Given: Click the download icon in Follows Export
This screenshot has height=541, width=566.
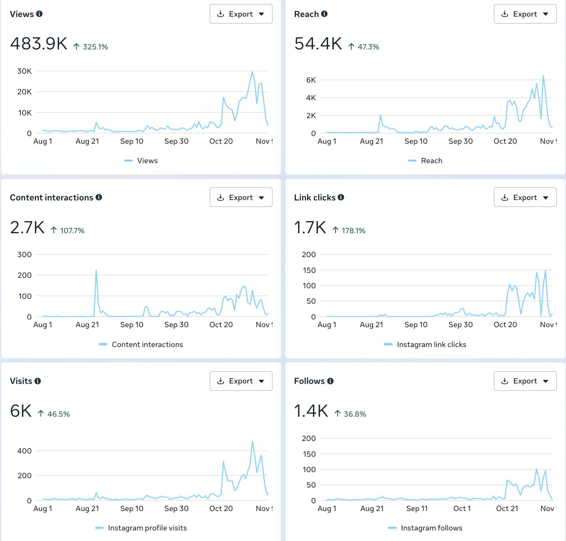Looking at the screenshot, I should [505, 381].
